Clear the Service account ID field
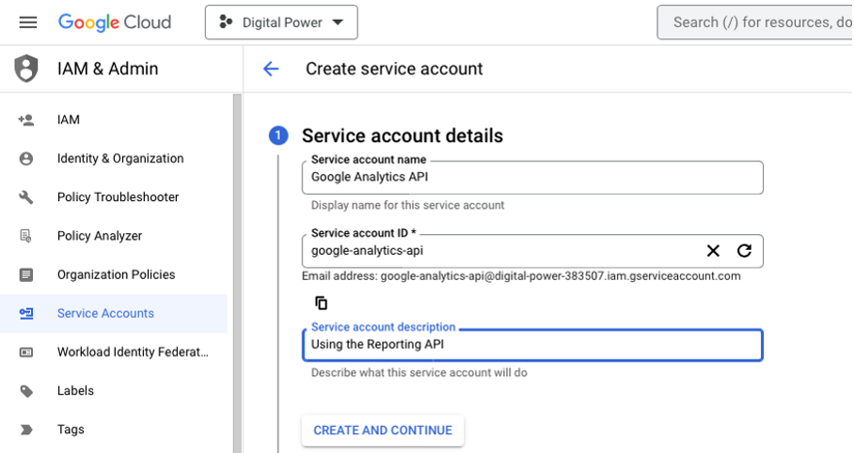The image size is (854, 453). 713,251
